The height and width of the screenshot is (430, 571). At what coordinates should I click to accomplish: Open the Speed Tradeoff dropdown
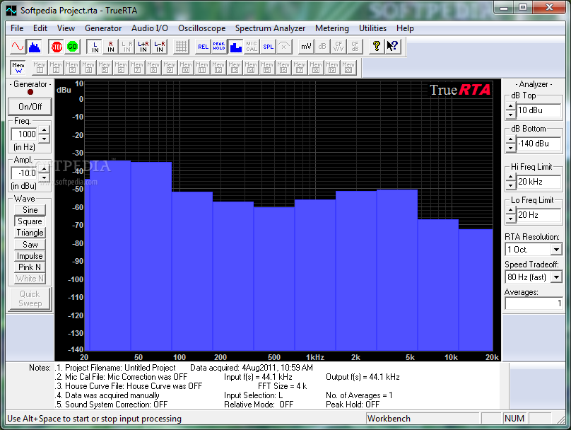pyautogui.click(x=556, y=277)
